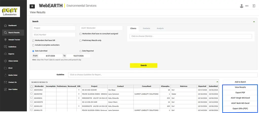Open the Exports cloud icon

click(6, 54)
